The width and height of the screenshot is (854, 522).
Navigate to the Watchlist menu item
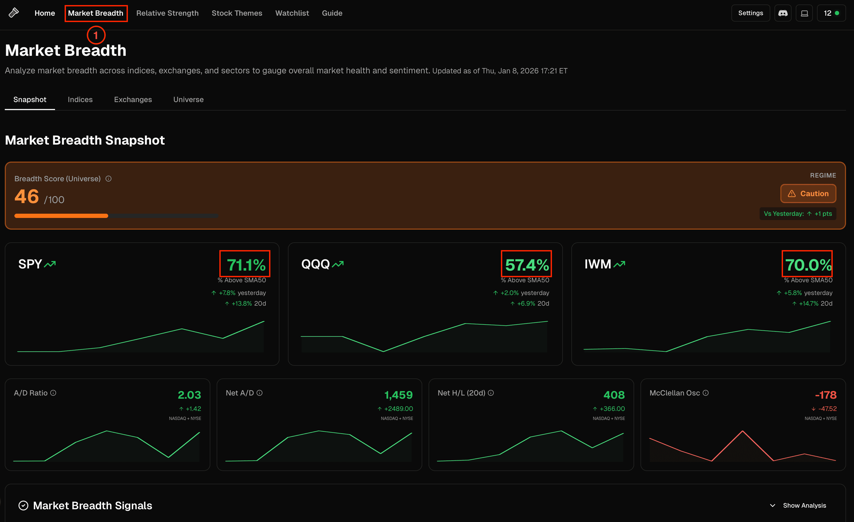pos(292,13)
